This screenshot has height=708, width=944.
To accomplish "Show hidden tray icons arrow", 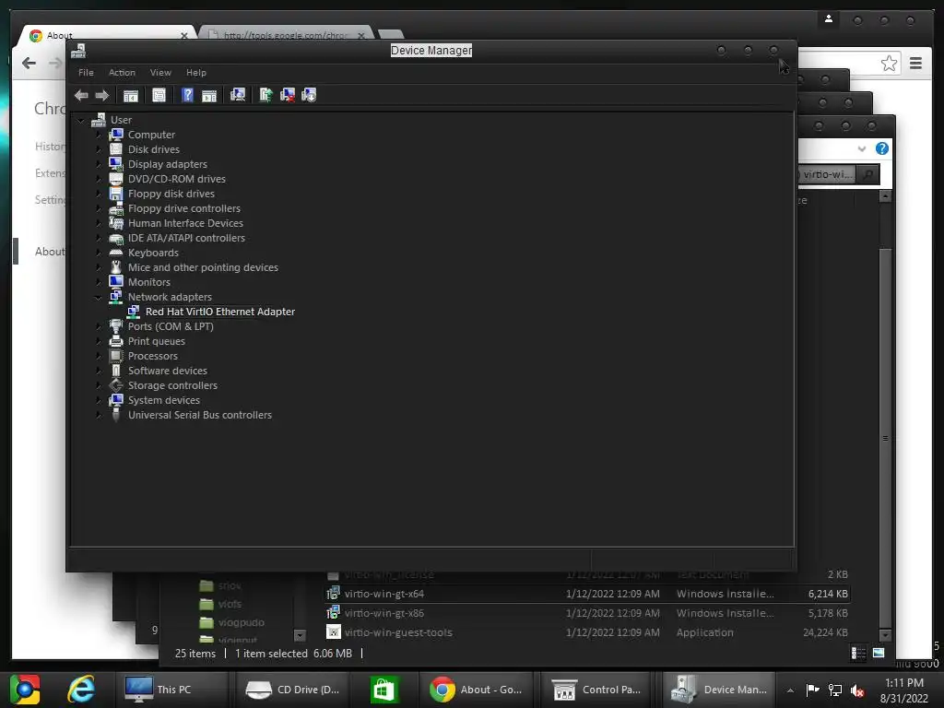I will [790, 690].
